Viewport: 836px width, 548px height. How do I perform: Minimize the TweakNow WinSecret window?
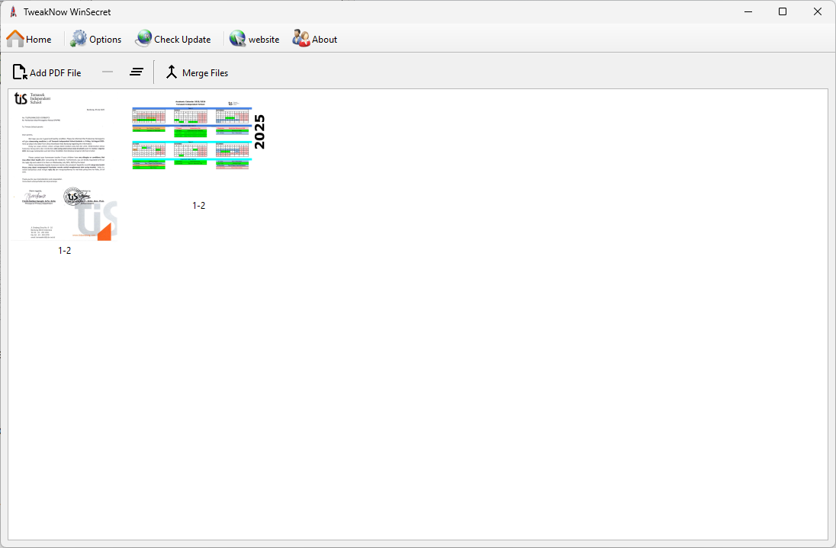click(x=747, y=11)
